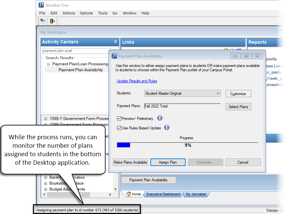The height and width of the screenshot is (214, 286).
Task: Click the exit door icon on the toolbar
Action: pyautogui.click(x=52, y=21)
